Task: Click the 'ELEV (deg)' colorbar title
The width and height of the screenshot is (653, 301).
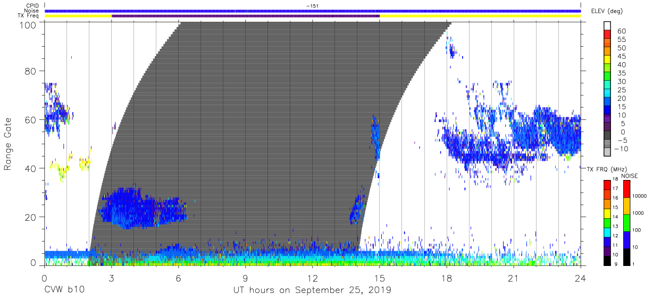Action: tap(606, 11)
